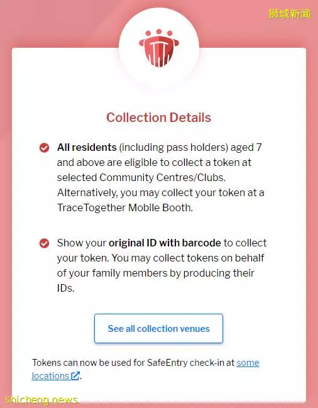Follow the underlined 'some' link text

tap(248, 363)
